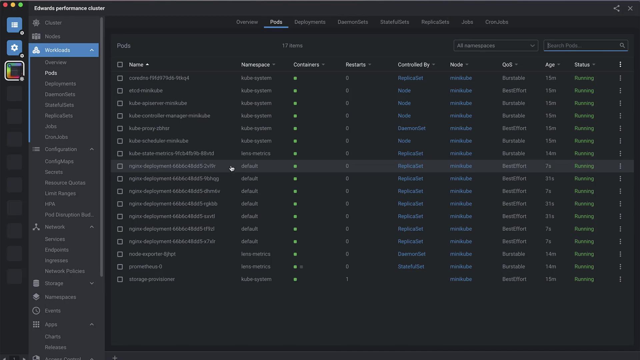
Task: Open column options kebab in table header
Action: tap(620, 65)
